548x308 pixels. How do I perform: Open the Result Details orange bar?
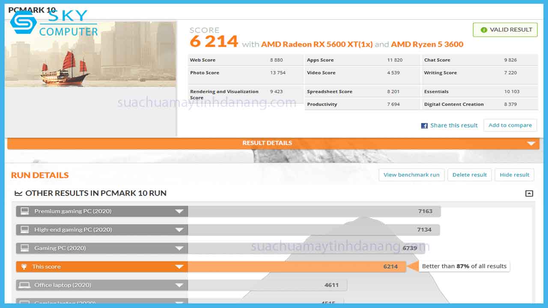tap(273, 143)
